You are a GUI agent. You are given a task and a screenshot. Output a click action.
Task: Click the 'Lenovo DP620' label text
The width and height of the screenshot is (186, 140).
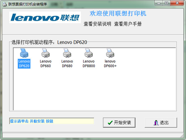(x=24, y=64)
